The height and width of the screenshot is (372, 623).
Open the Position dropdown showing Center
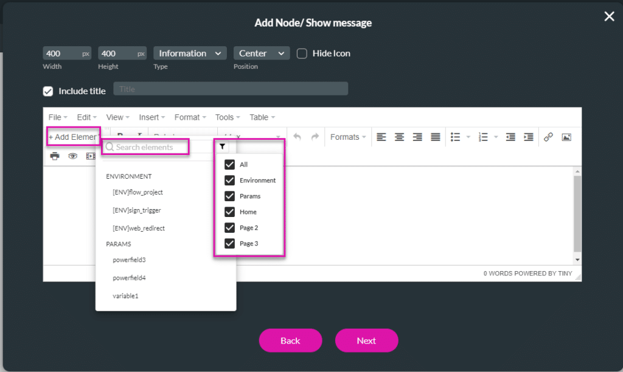click(x=262, y=53)
